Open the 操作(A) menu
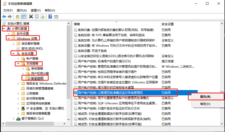 tap(22, 10)
